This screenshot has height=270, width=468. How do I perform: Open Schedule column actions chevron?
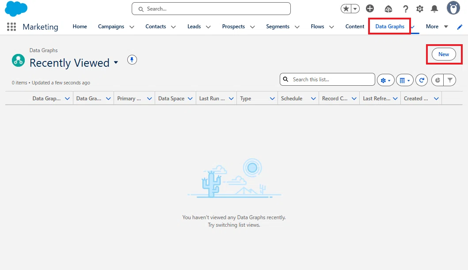[x=313, y=99]
